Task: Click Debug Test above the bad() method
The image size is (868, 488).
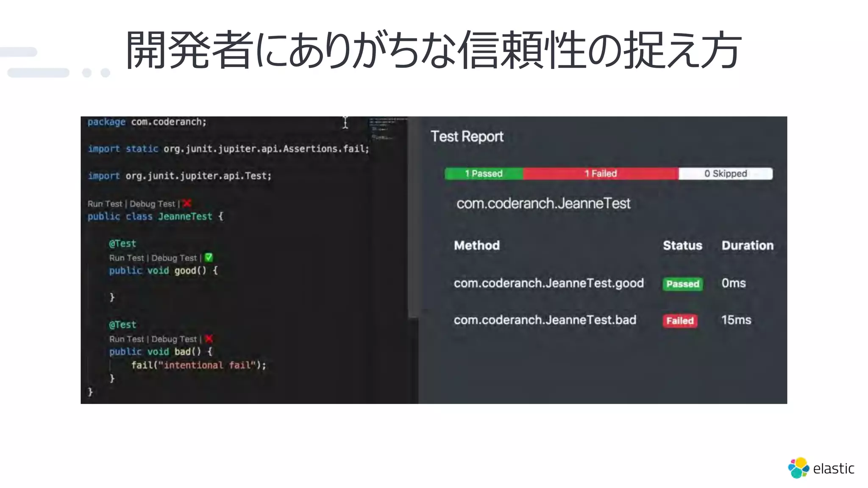Action: point(174,339)
